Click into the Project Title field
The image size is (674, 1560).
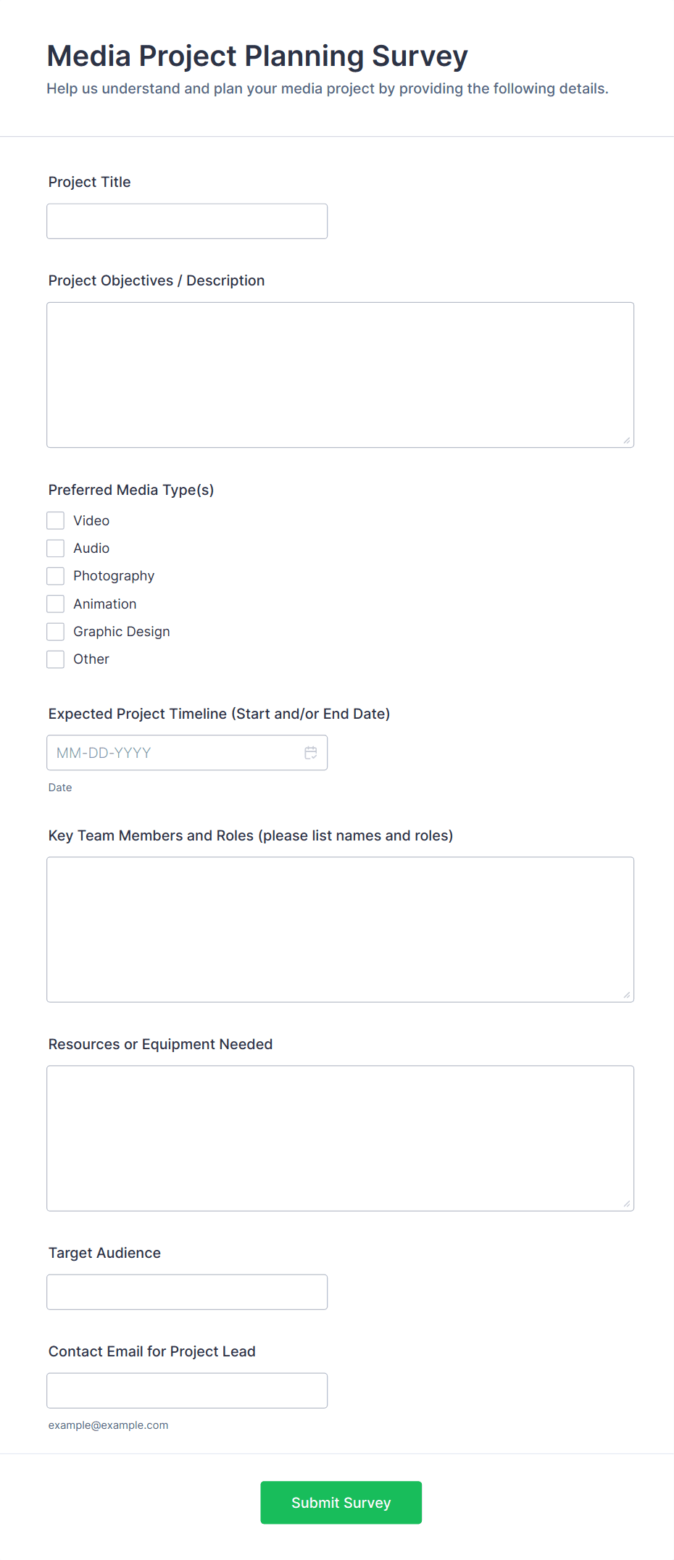(x=187, y=221)
